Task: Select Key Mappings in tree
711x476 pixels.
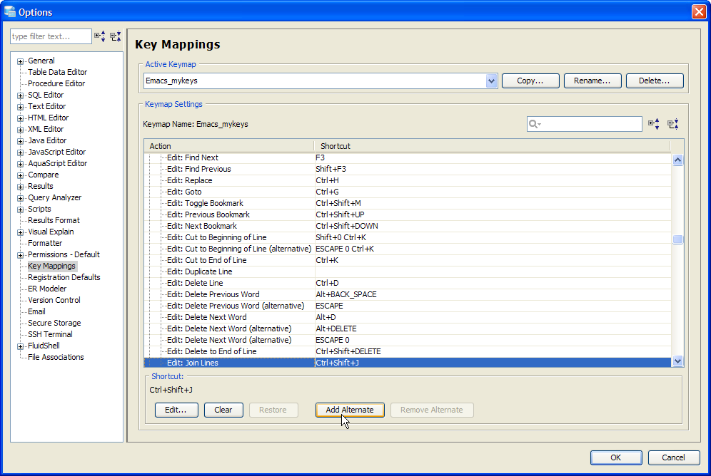Action: (51, 266)
